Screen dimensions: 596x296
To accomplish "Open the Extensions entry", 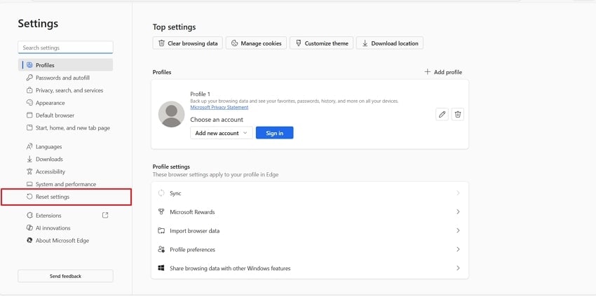I will point(65,215).
